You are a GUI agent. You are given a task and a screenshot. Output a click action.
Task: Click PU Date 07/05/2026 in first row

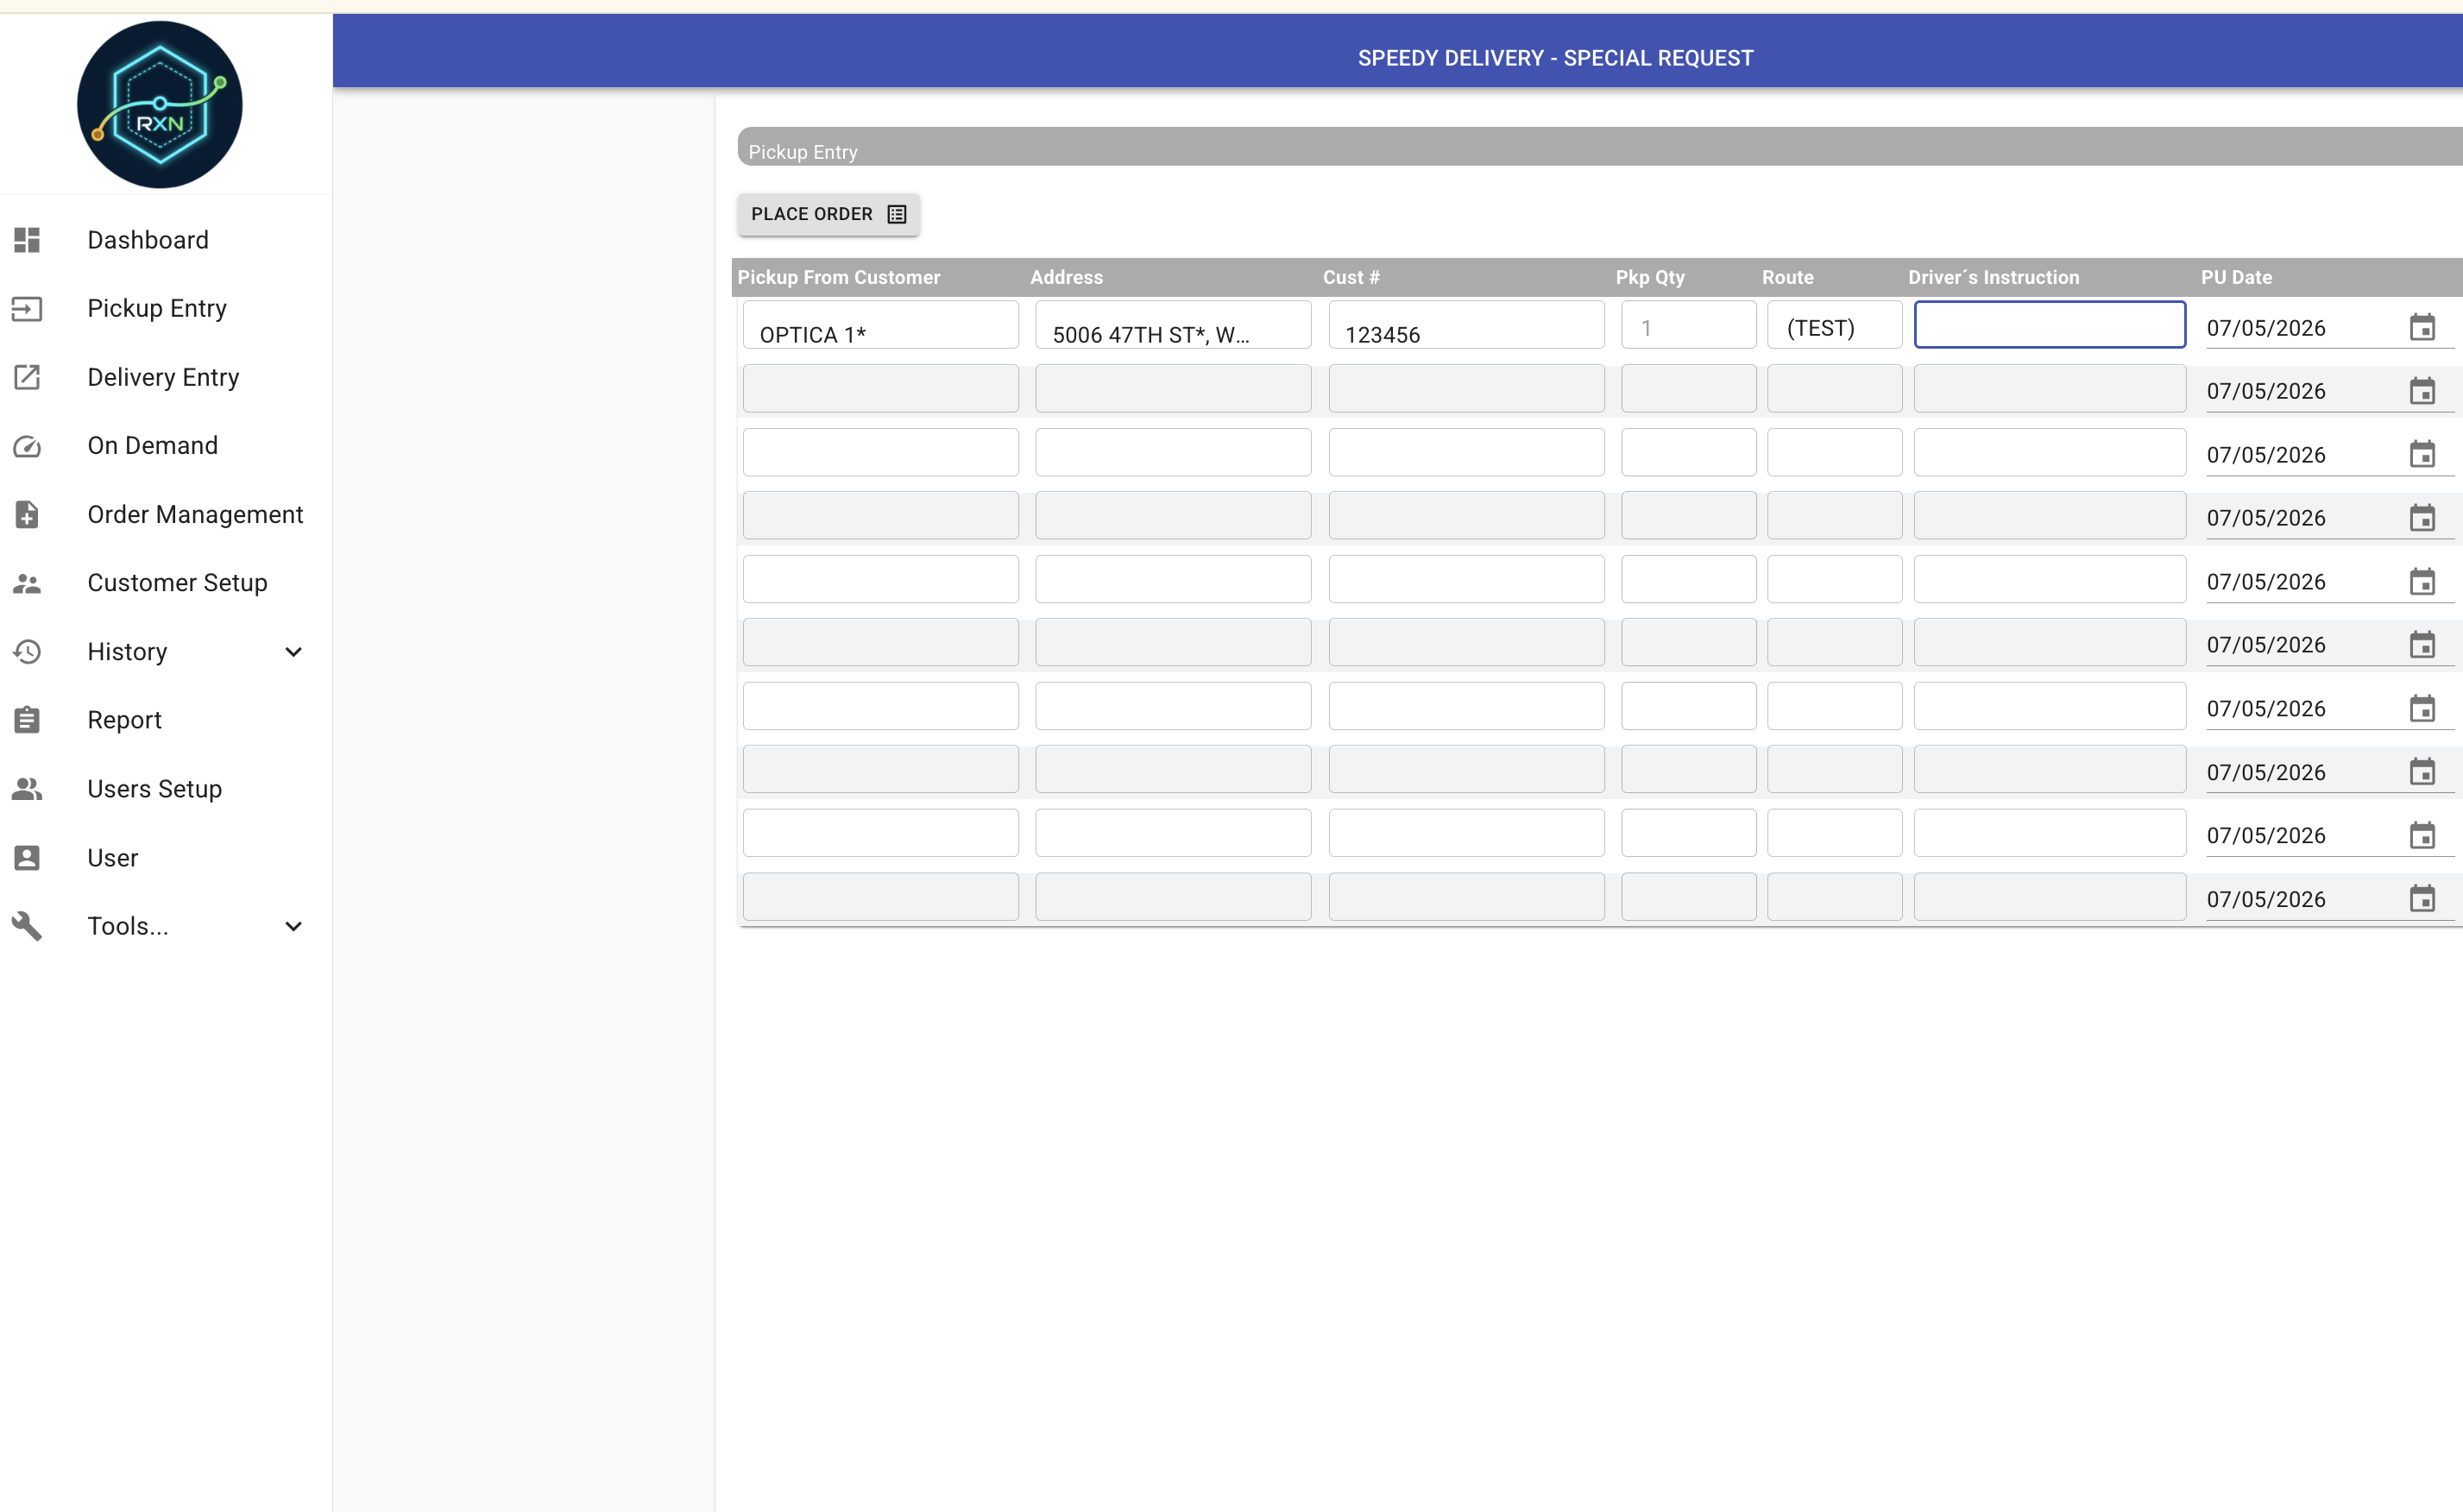2266,328
